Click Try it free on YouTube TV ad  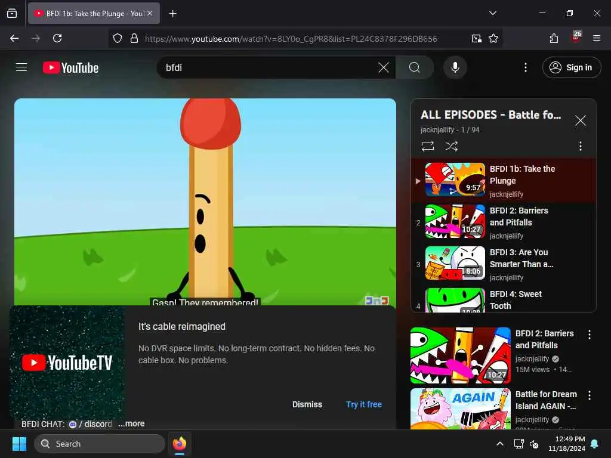pyautogui.click(x=363, y=404)
